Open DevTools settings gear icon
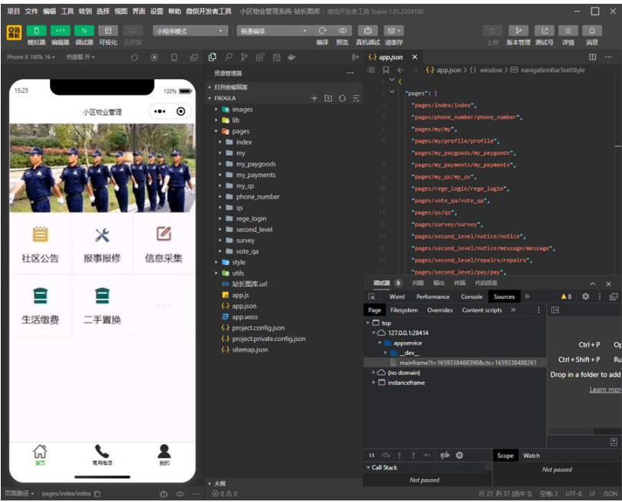 point(585,297)
